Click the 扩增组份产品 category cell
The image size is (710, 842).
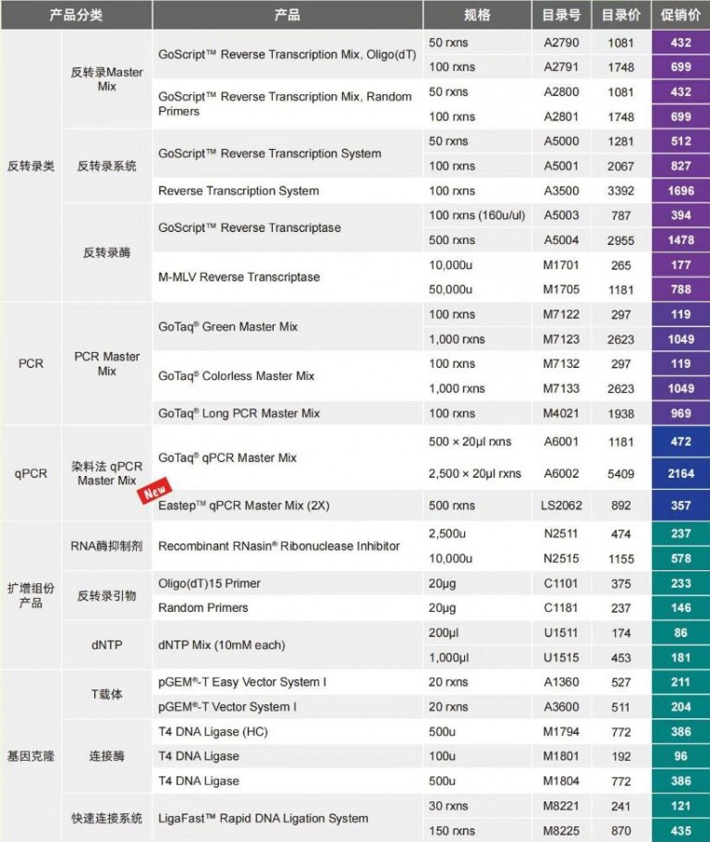[31, 595]
